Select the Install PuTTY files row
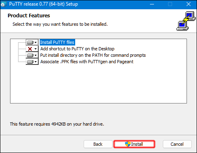This screenshot has height=153, width=197. click(x=57, y=42)
